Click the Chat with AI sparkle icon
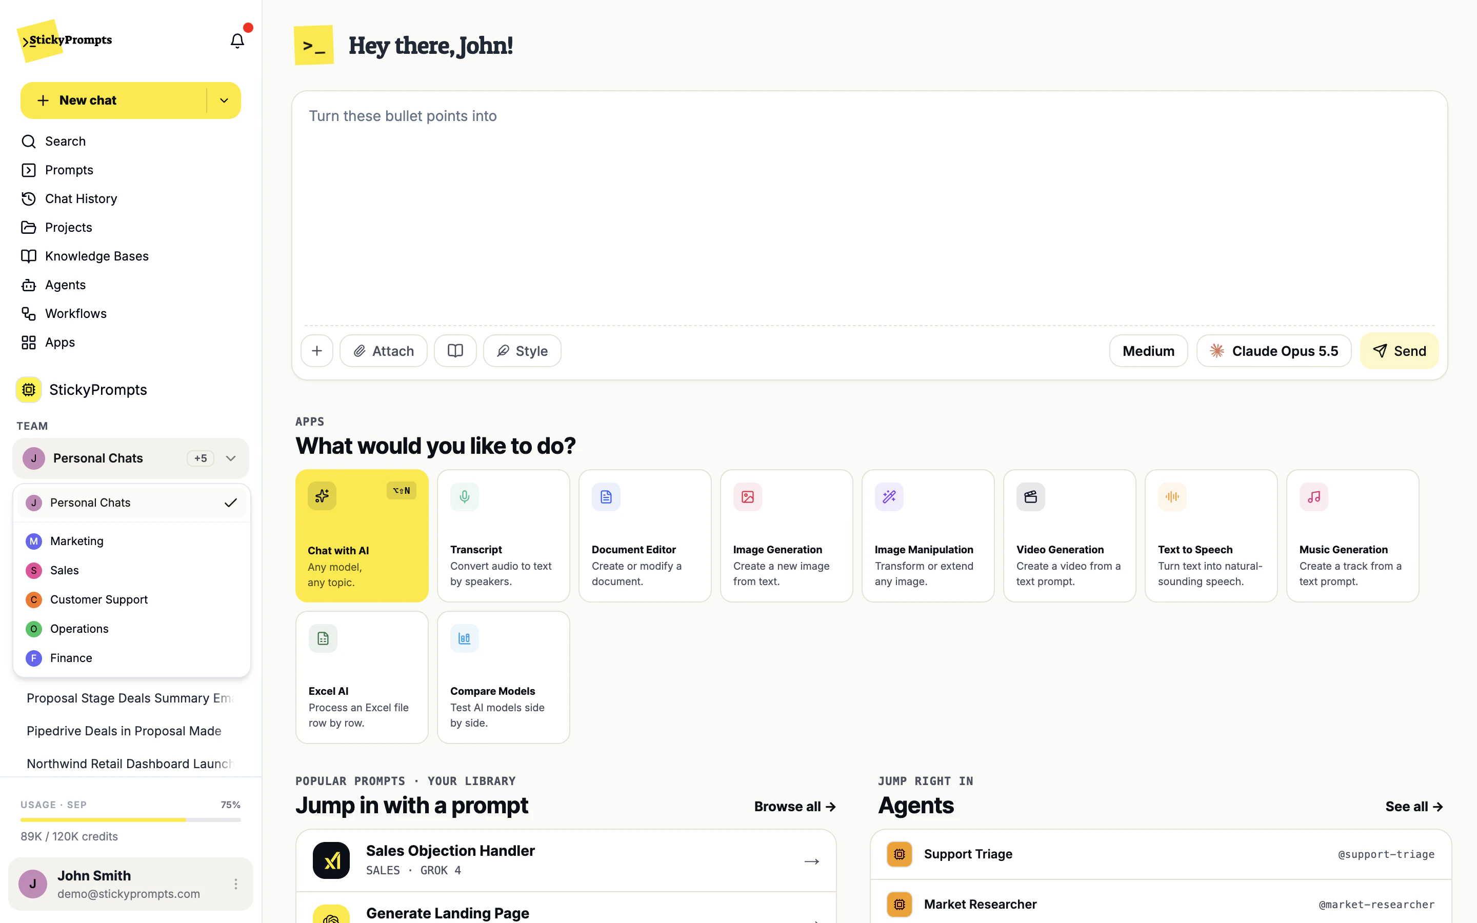Viewport: 1477px width, 923px height. [322, 496]
